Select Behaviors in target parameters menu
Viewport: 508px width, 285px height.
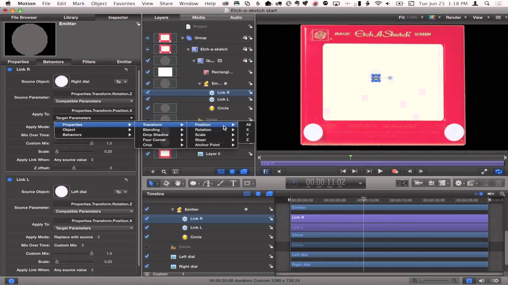[x=94, y=135]
